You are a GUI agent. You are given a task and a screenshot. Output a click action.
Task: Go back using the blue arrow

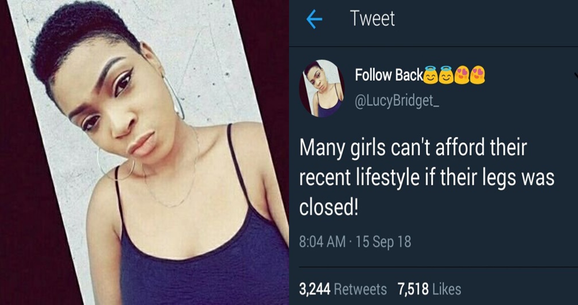click(314, 20)
